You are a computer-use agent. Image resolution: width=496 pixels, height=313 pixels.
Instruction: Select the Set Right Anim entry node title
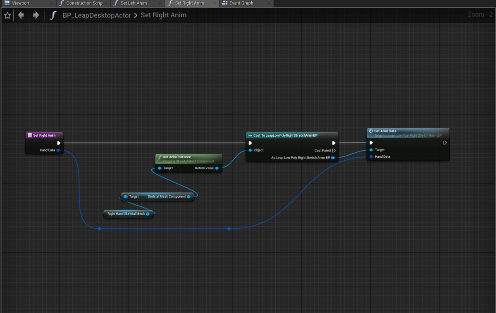click(44, 135)
